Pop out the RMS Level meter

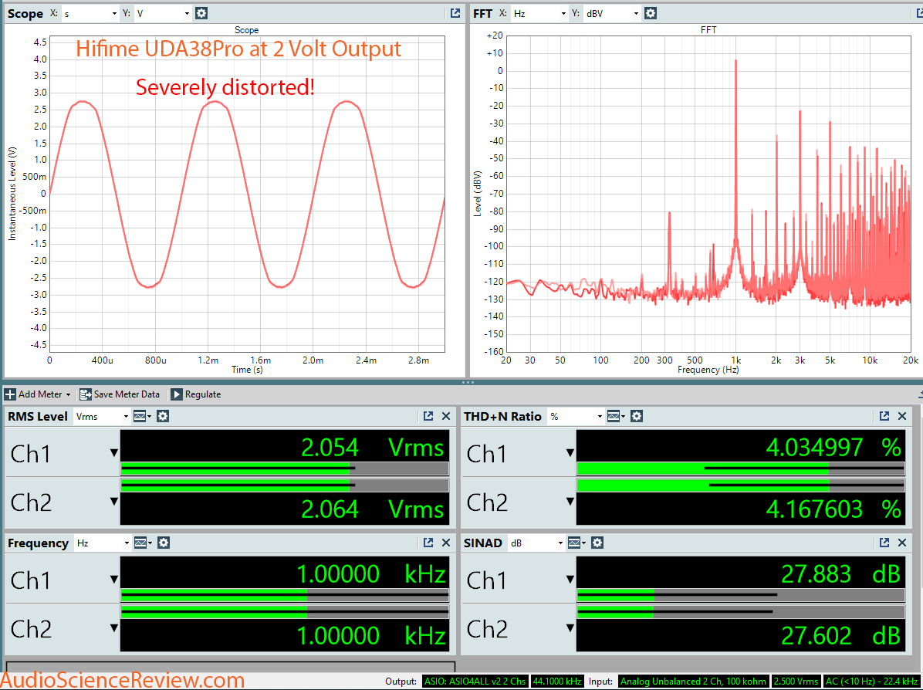click(x=428, y=416)
